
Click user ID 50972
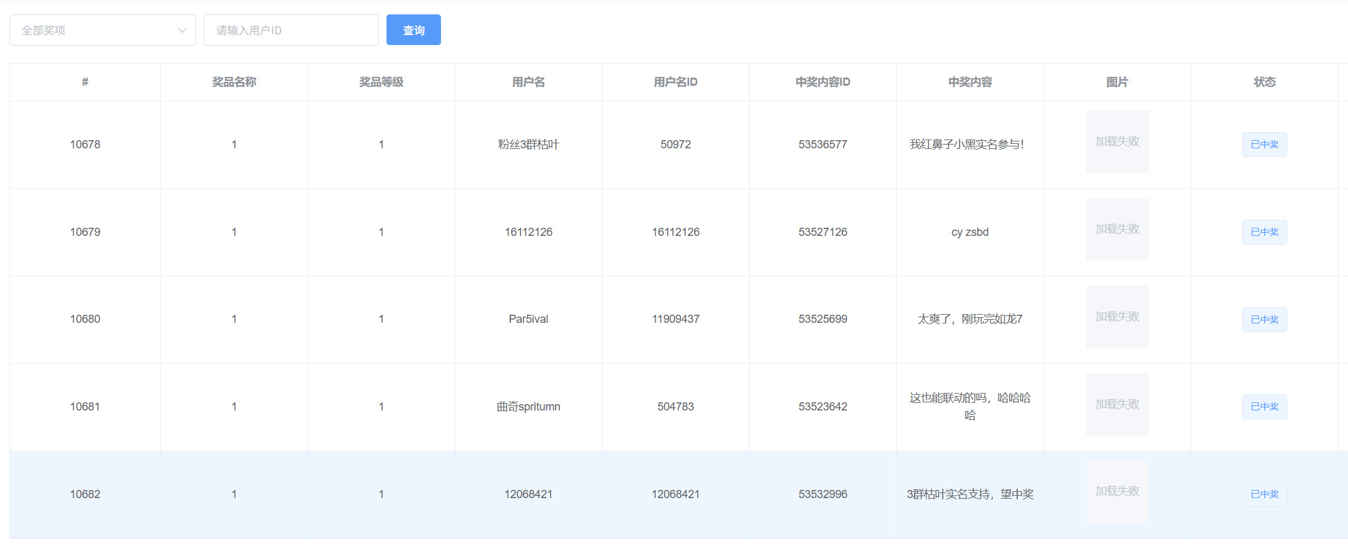coord(676,145)
